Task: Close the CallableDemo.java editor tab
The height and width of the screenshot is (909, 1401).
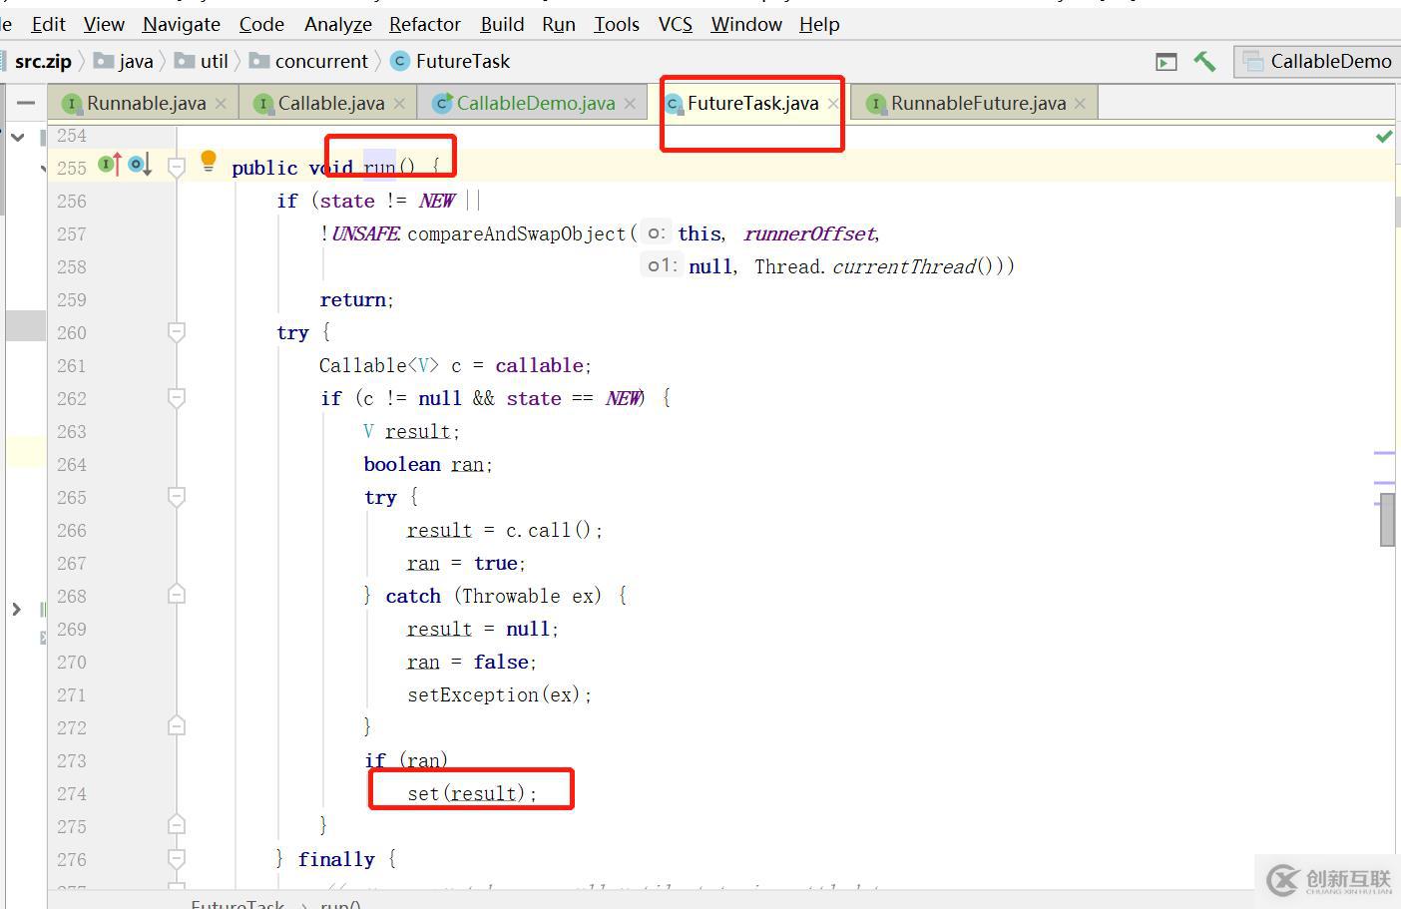Action: pos(630,104)
